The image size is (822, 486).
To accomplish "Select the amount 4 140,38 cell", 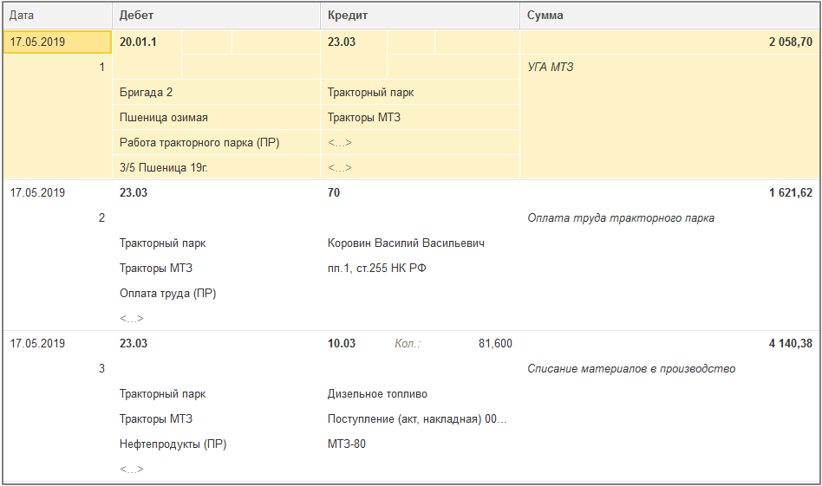I will pos(791,344).
